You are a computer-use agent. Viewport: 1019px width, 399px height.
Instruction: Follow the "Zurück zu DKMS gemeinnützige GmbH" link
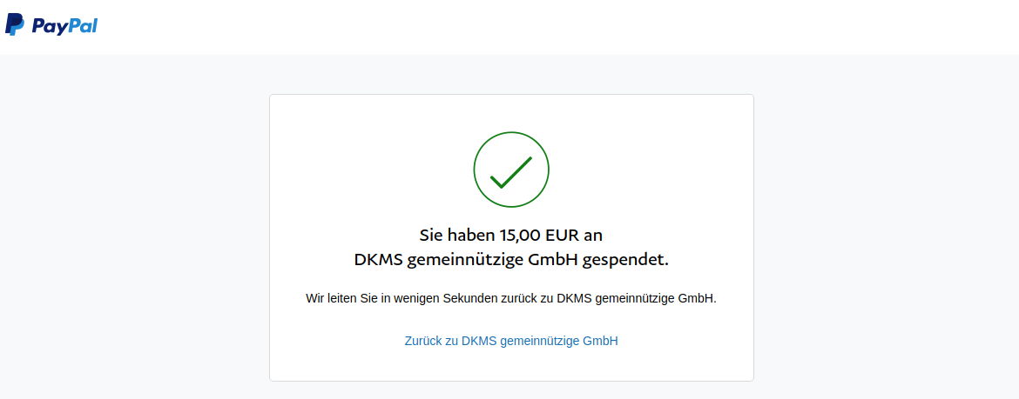511,342
